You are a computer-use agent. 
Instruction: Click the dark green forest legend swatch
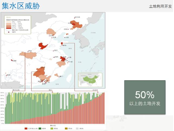coord(40,128)
